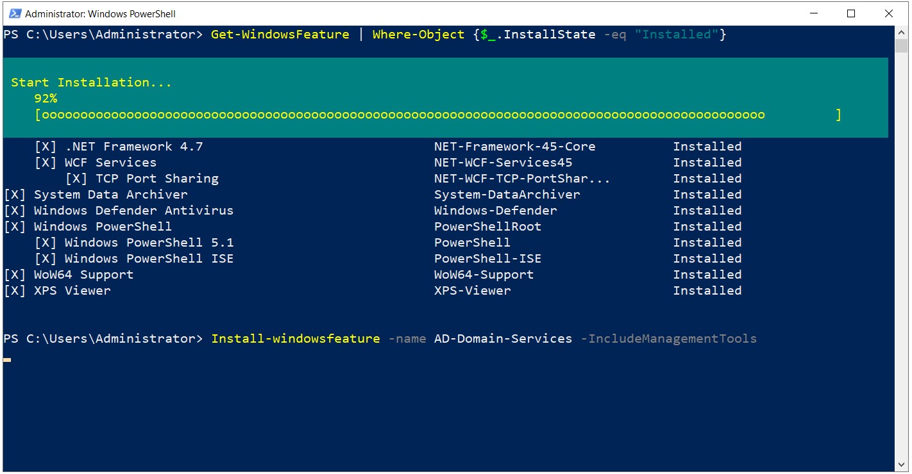Screen dimensions: 912x474
Task: Click 'WoW64-Support' name value
Action: click(484, 275)
